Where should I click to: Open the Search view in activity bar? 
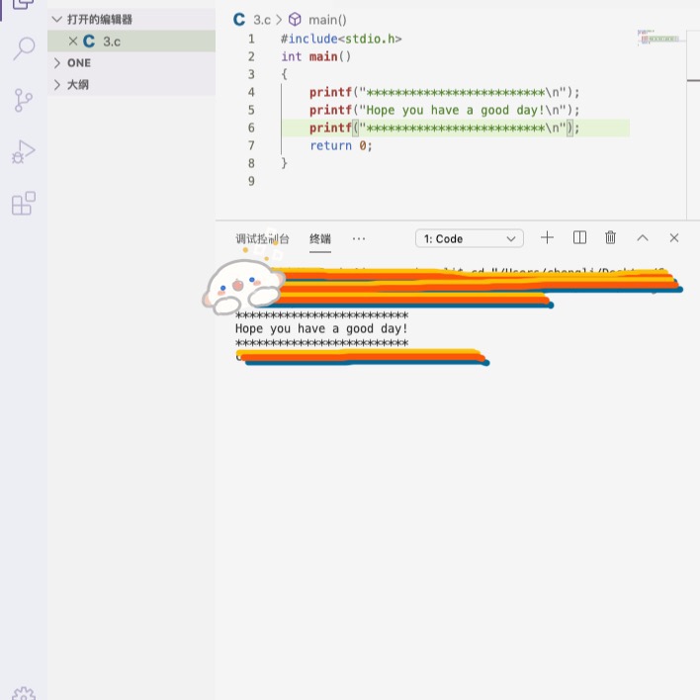(x=23, y=48)
